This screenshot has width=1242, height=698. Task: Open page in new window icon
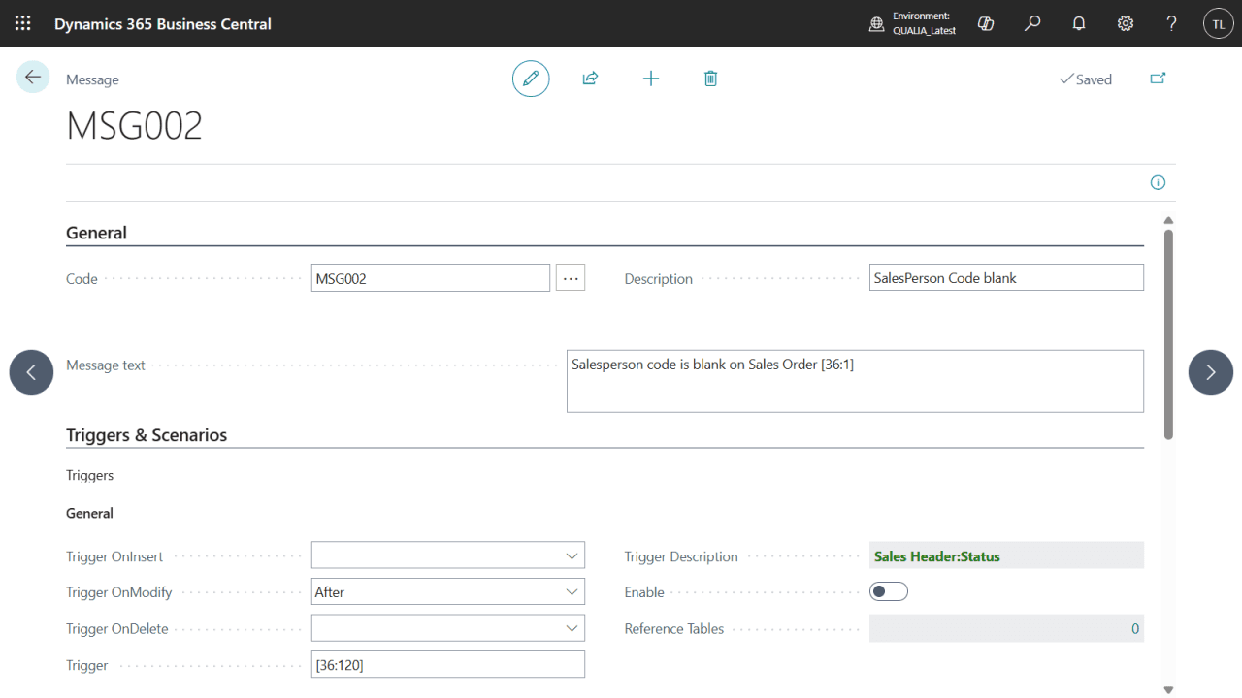1158,79
